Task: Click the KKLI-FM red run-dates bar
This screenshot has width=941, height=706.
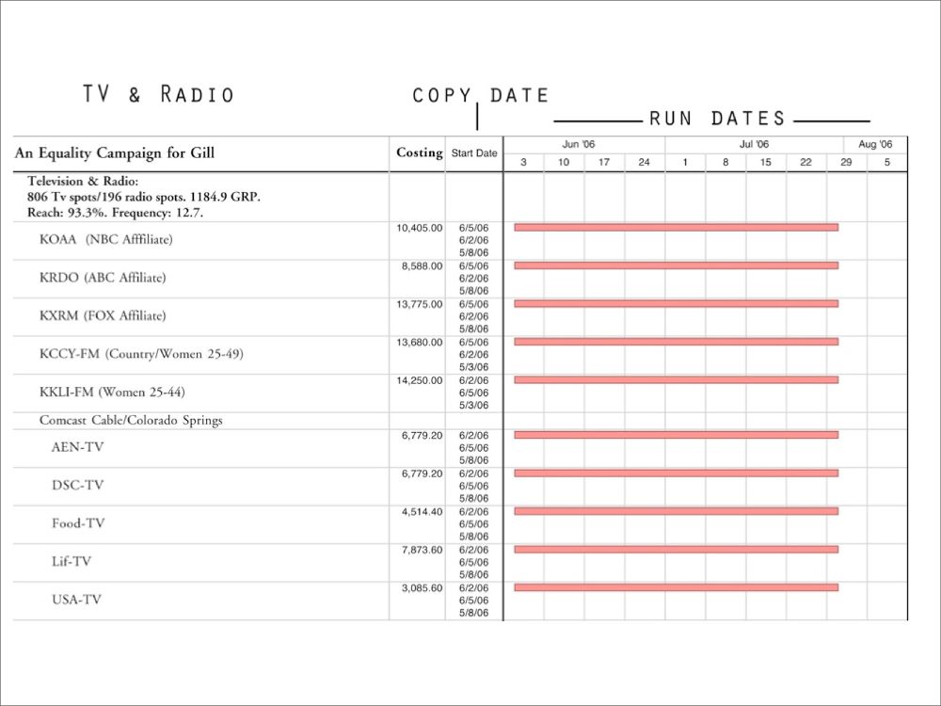Action: [x=677, y=380]
